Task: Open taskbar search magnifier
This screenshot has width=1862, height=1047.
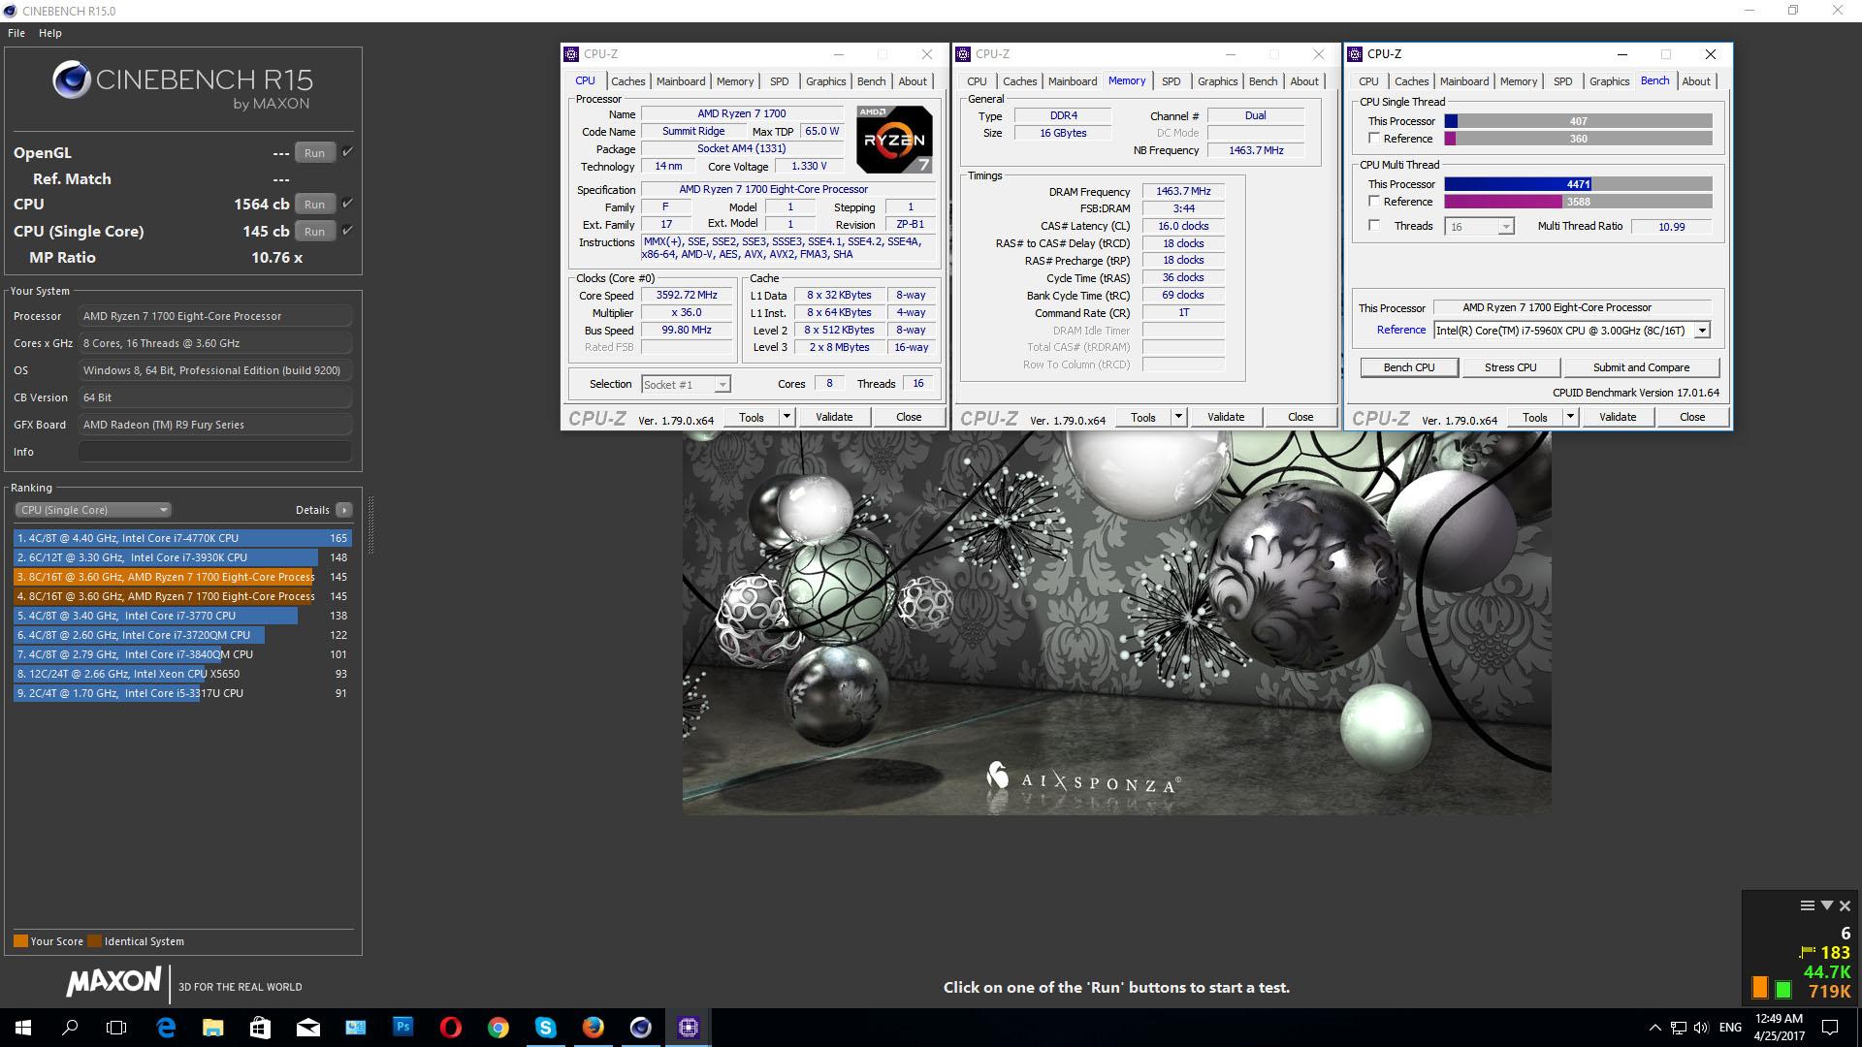Action: 70,1028
